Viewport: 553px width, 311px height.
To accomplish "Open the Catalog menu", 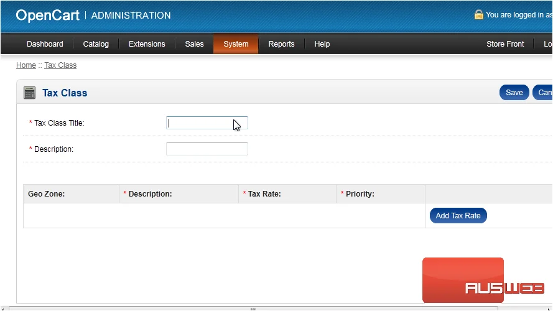I will (96, 44).
